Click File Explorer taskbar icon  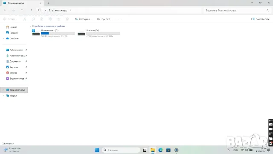point(153,150)
